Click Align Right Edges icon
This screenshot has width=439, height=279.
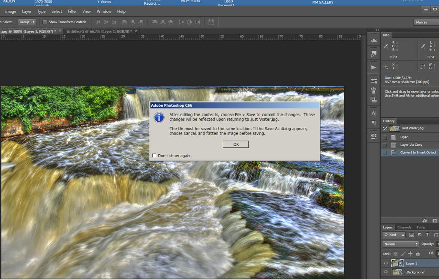point(141,22)
